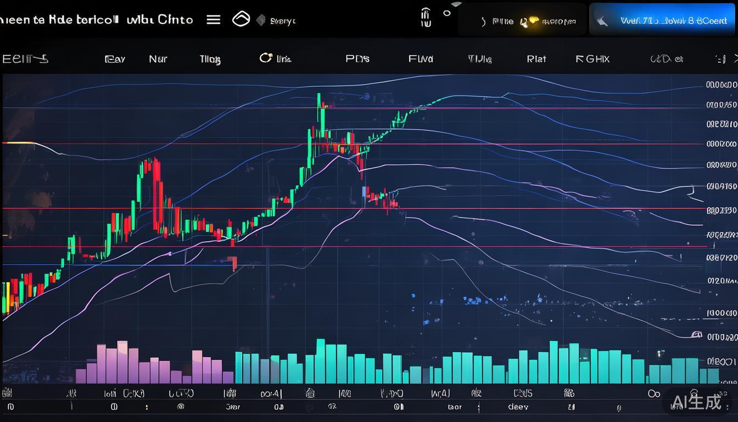The height and width of the screenshot is (422, 738).
Task: Enable the indicator overlay via the GHX toolbar control
Action: [x=592, y=58]
